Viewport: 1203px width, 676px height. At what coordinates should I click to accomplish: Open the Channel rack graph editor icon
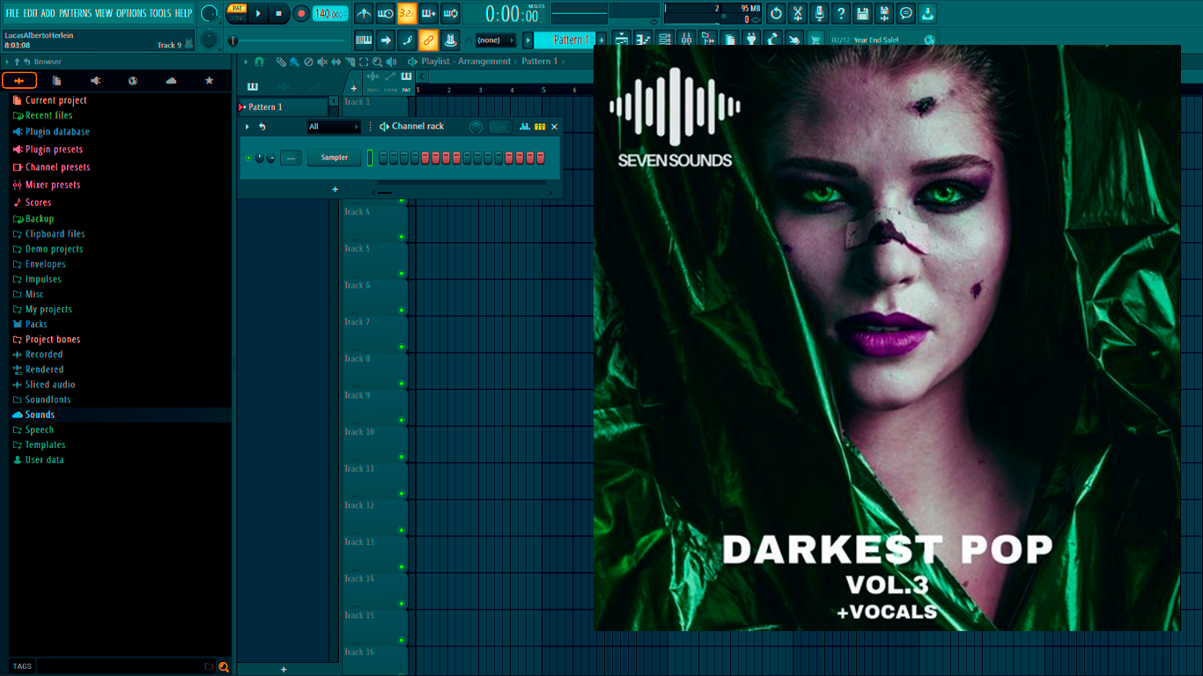pos(525,127)
